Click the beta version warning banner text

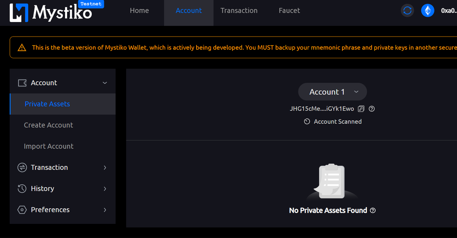[244, 48]
